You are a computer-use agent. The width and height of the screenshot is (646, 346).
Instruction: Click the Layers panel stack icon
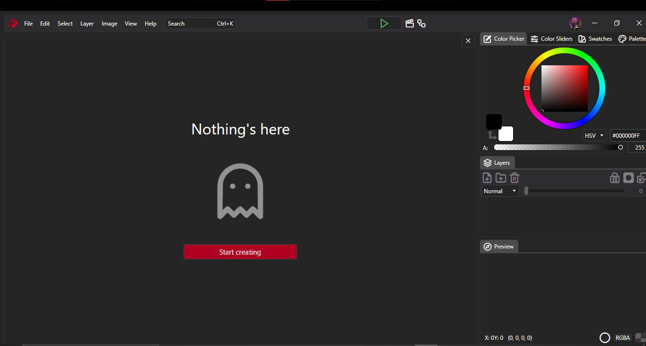488,162
